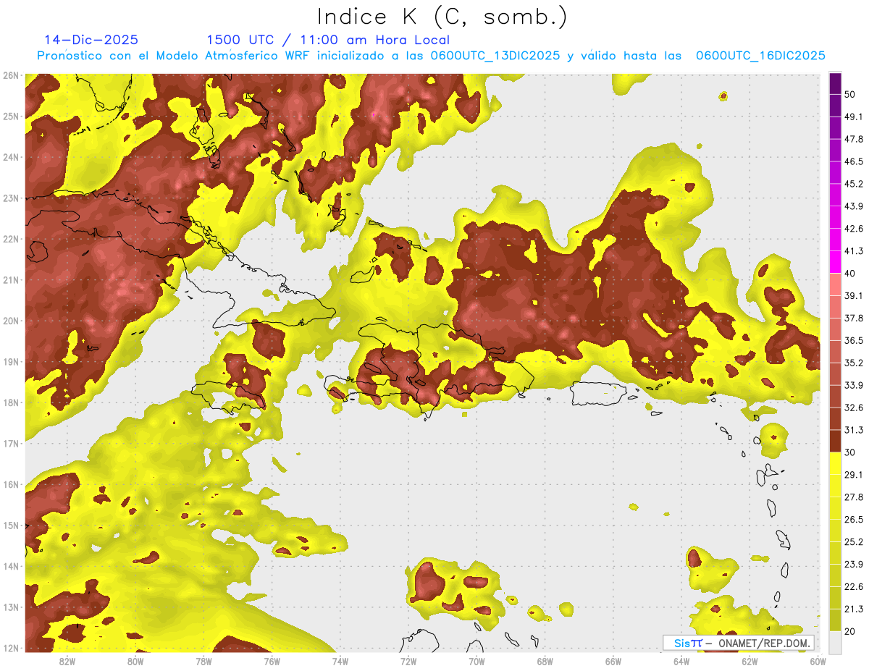Click the colorbar value label 23.9
This screenshot has width=869, height=671.
[x=854, y=565]
